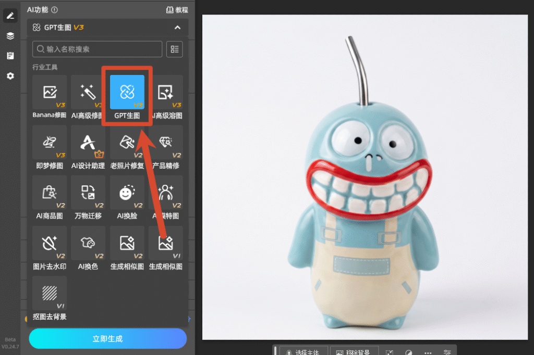This screenshot has width=534, height=355.
Task: Select the AI换色 tool
Action: [88, 248]
